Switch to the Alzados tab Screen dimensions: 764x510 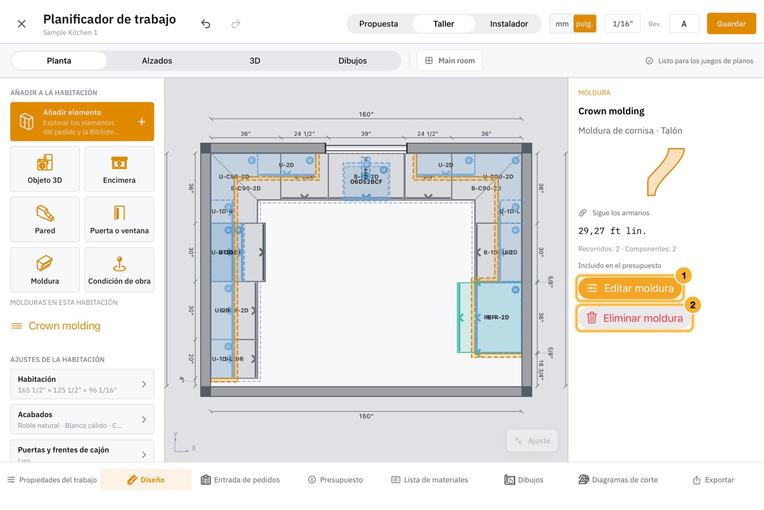(157, 61)
